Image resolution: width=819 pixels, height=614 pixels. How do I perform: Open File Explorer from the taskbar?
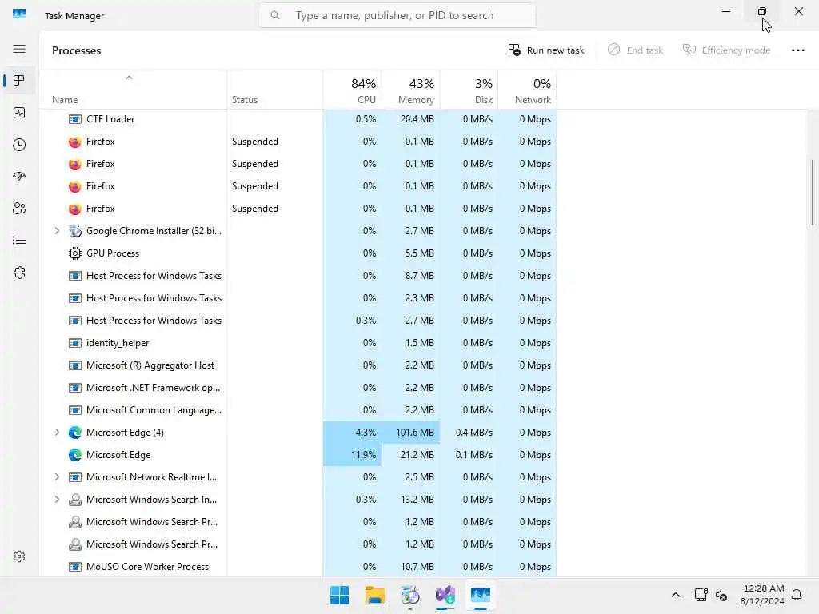[374, 595]
